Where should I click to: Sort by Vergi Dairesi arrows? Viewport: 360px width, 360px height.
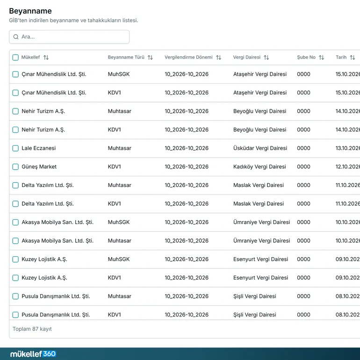(x=266, y=58)
